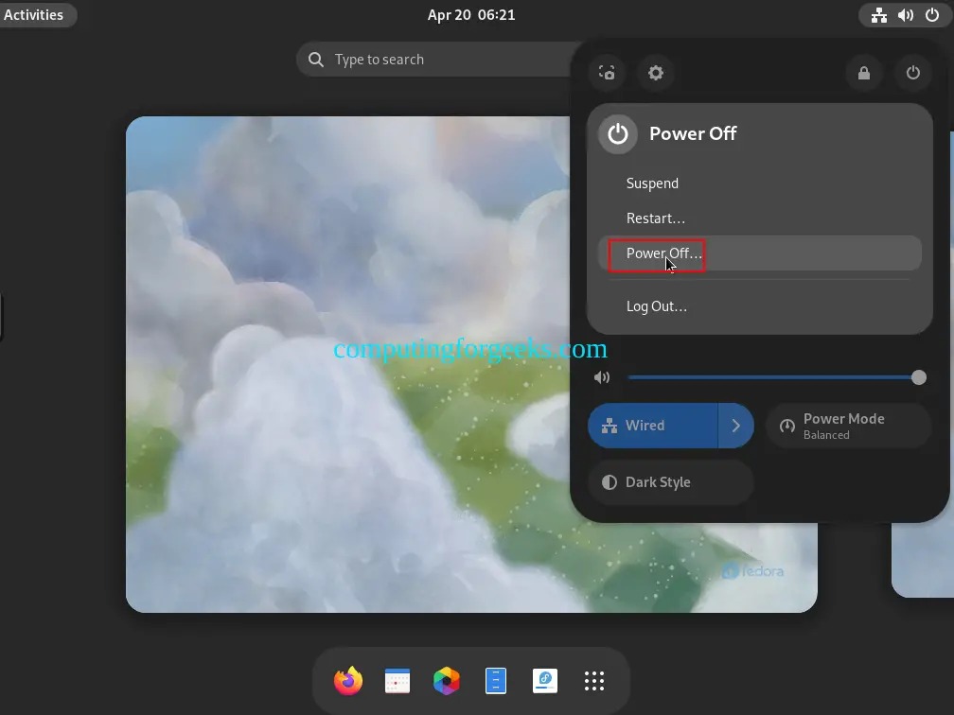The width and height of the screenshot is (954, 715).
Task: Open the Files app in the dock
Action: point(496,681)
